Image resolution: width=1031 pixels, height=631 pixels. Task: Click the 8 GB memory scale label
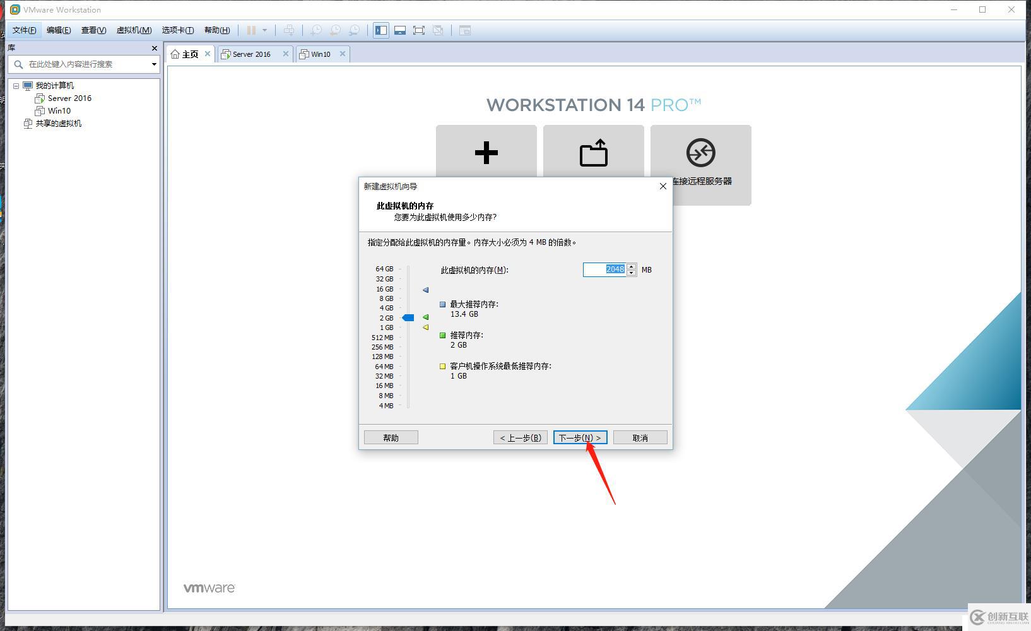pyautogui.click(x=386, y=298)
